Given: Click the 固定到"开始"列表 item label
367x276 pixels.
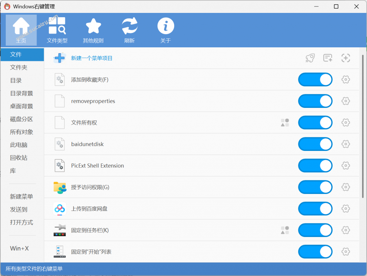Looking at the screenshot, I should coord(91,252).
